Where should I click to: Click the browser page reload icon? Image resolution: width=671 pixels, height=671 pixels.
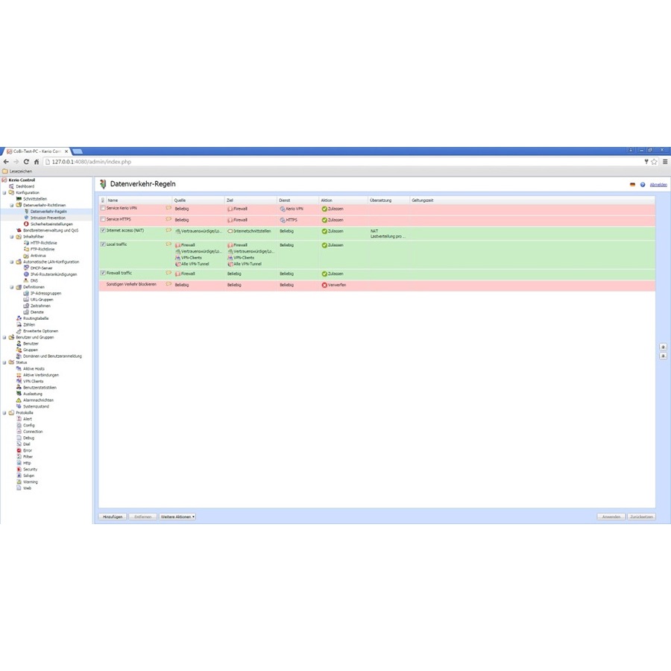click(x=26, y=162)
